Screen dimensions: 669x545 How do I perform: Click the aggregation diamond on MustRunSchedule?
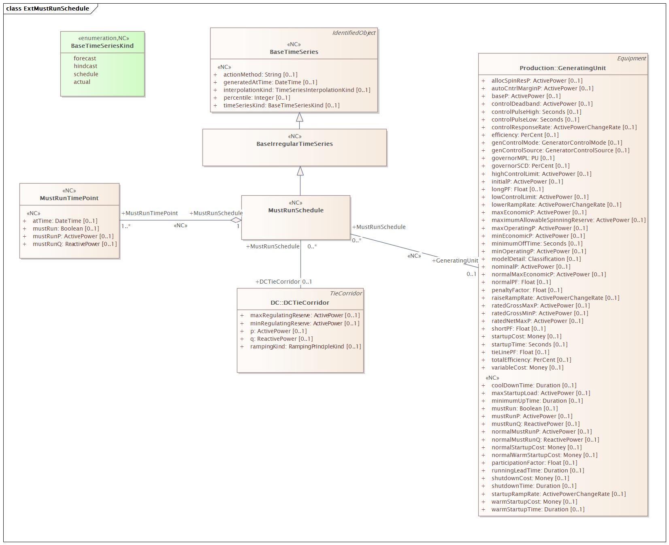[x=236, y=220]
